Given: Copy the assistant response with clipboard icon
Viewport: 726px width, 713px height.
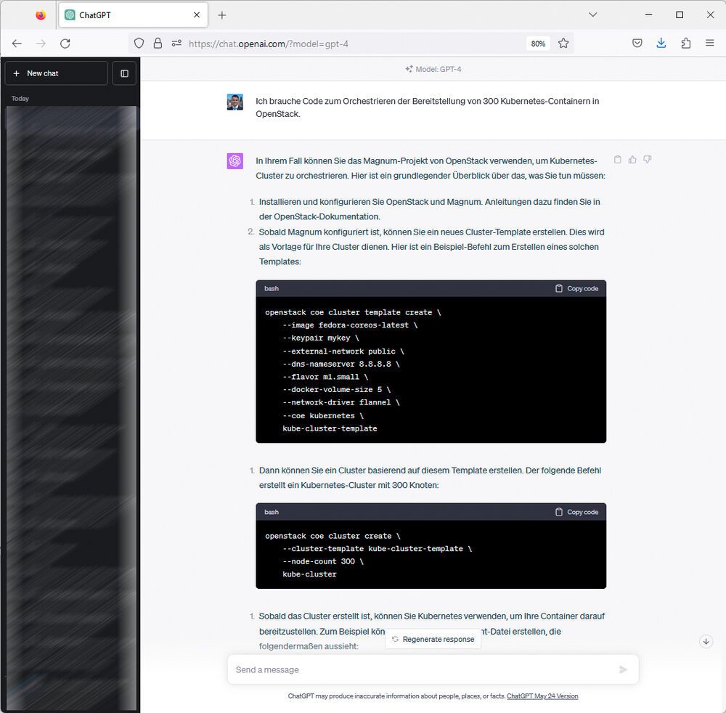Looking at the screenshot, I should coord(618,160).
